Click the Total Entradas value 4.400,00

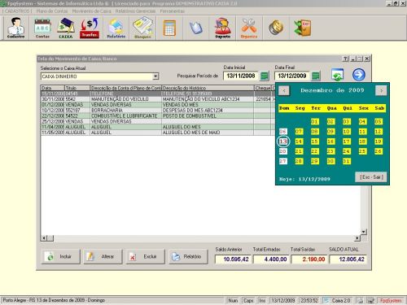tap(272, 259)
